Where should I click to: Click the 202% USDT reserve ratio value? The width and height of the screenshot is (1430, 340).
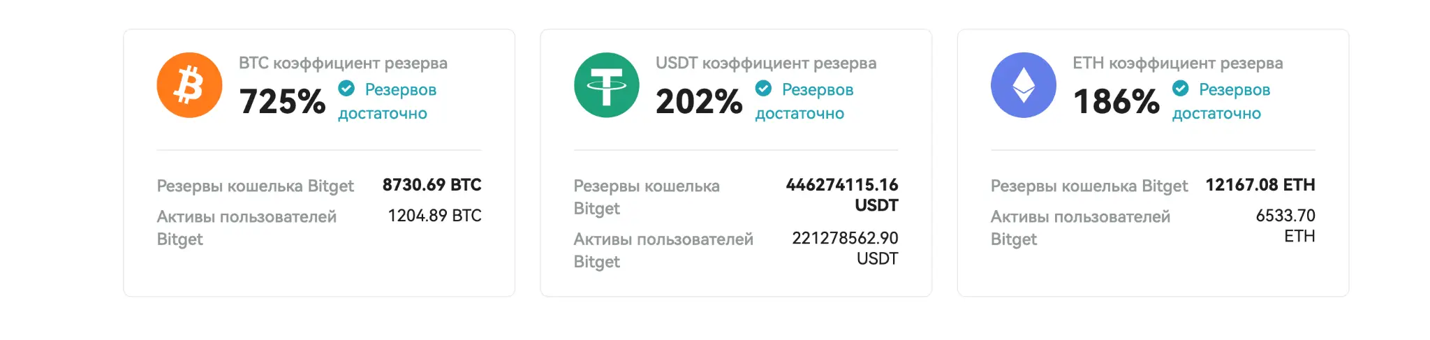click(x=699, y=102)
